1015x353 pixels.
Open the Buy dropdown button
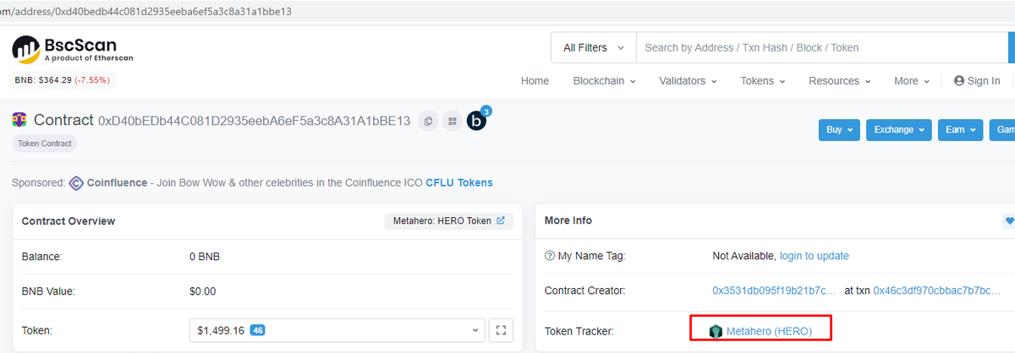[x=839, y=130]
